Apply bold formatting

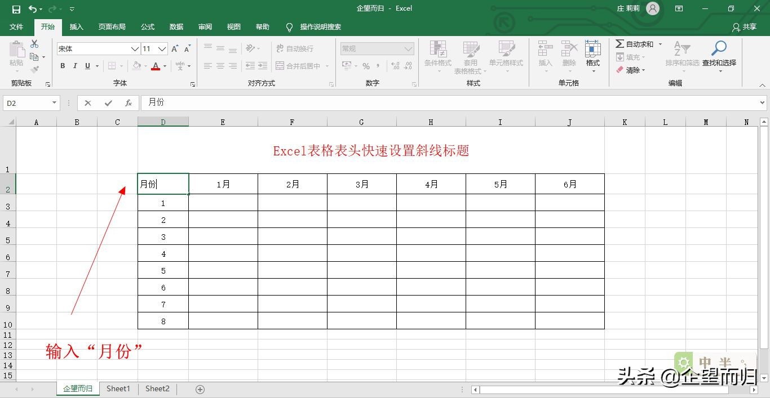coord(62,66)
